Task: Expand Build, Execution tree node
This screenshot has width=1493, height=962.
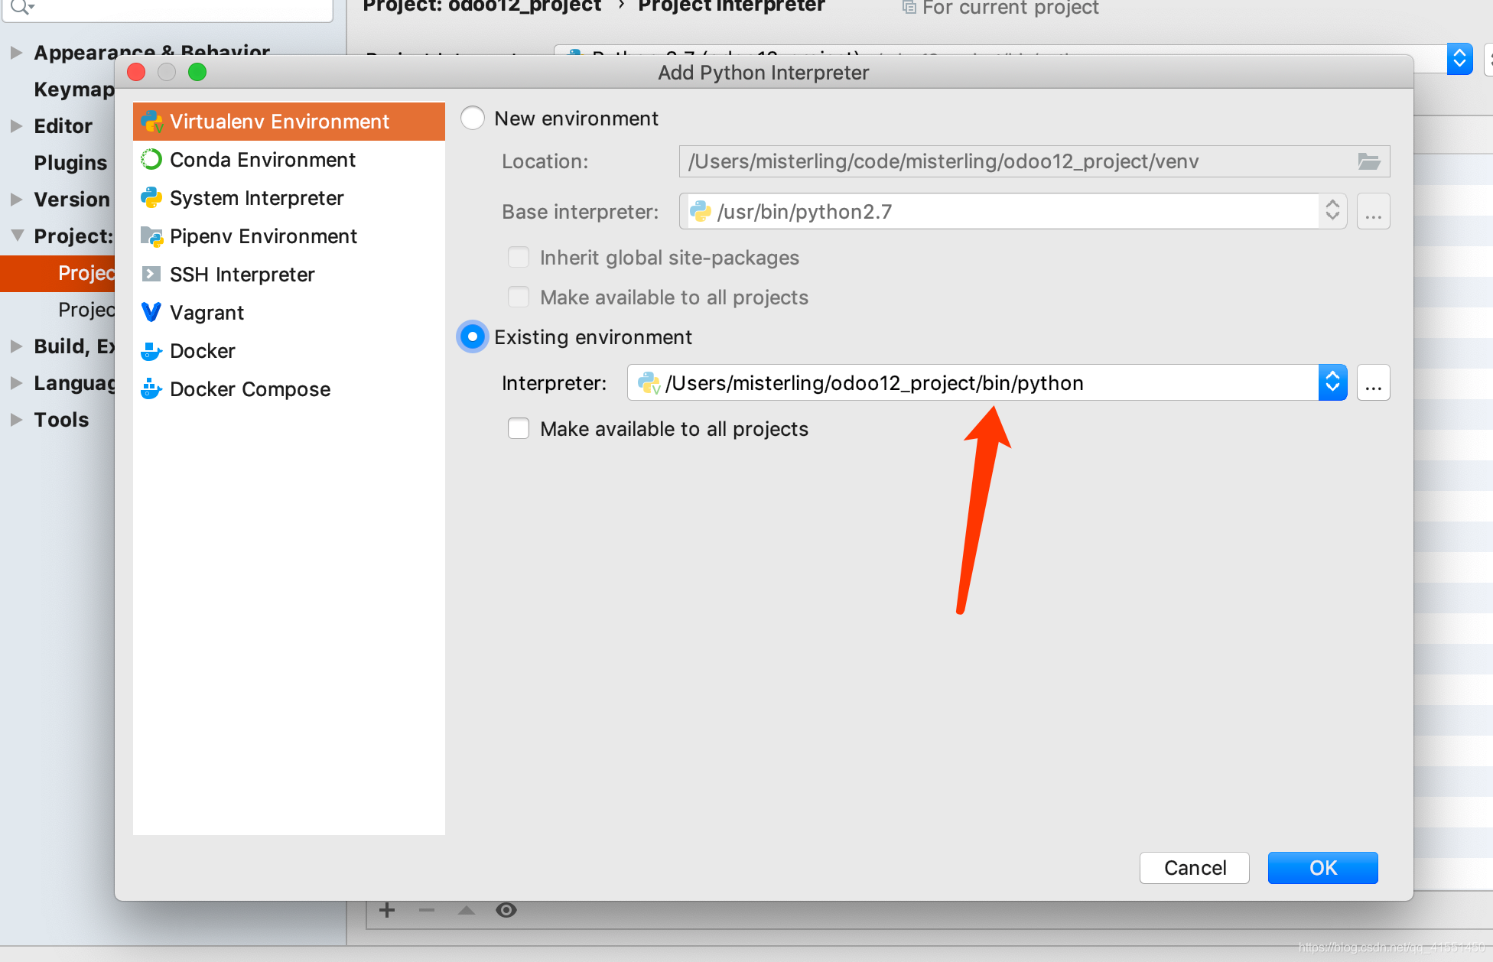Action: click(x=16, y=346)
